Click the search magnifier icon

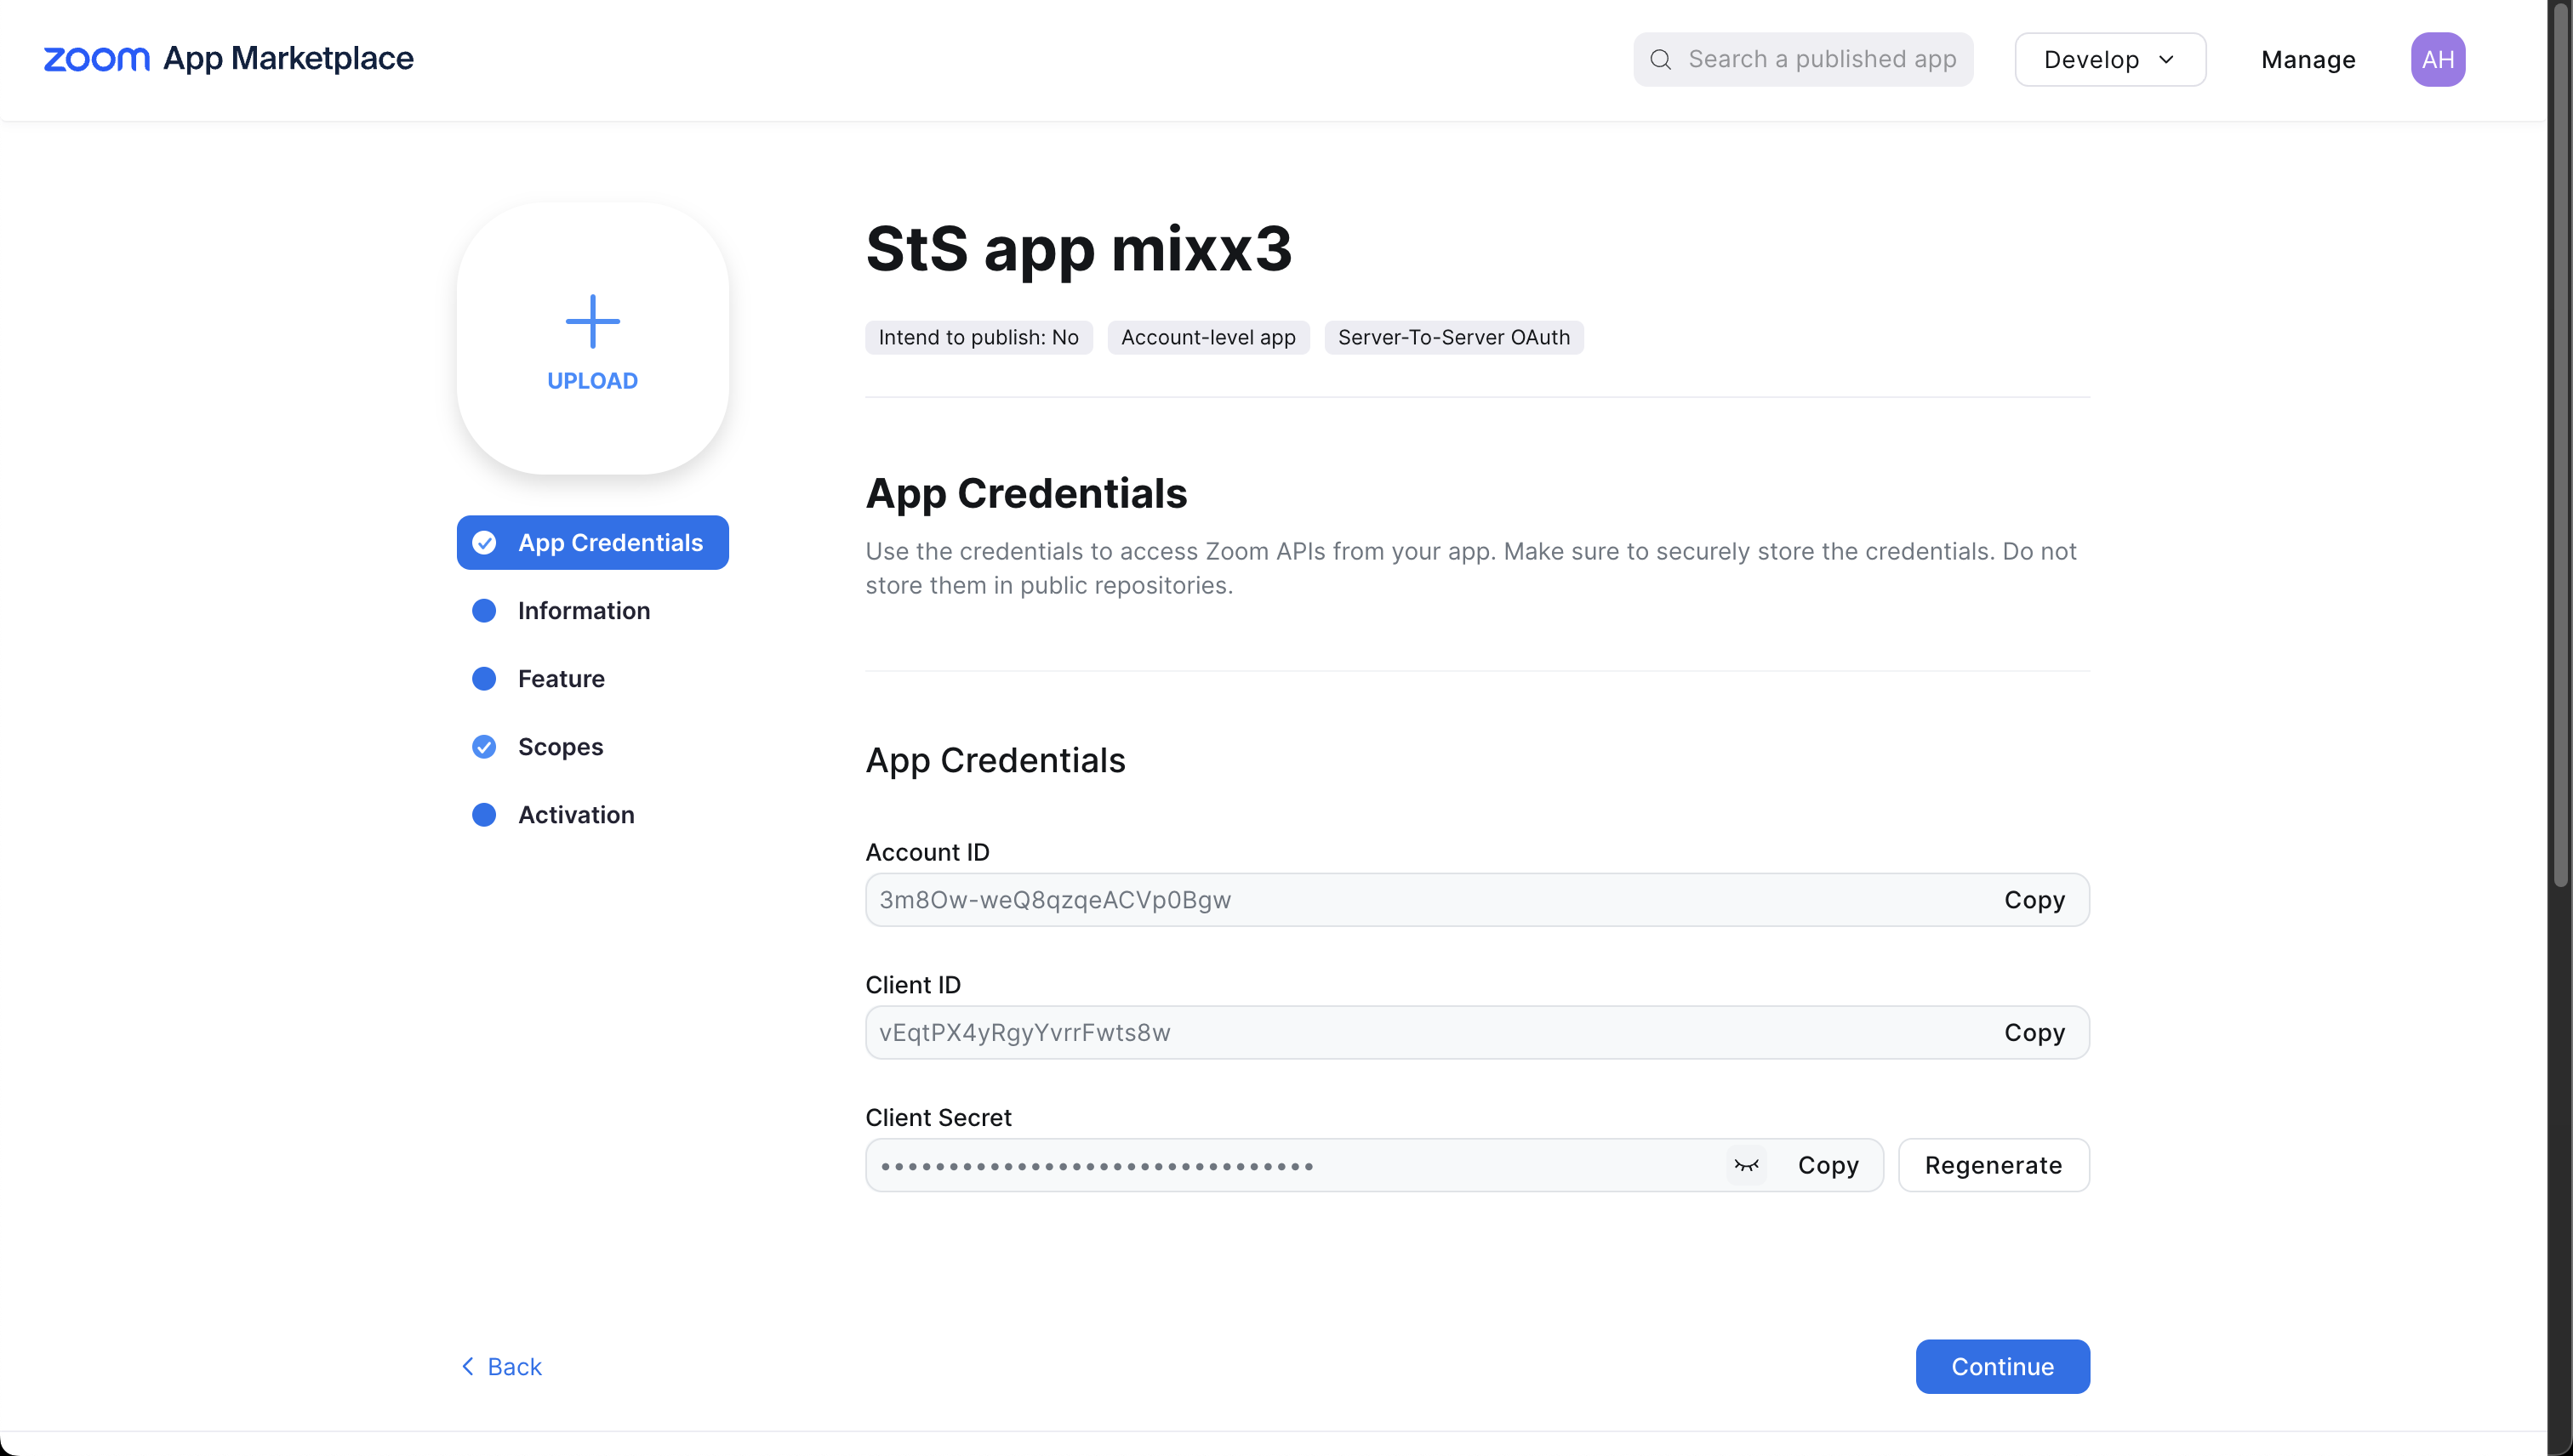(1661, 60)
